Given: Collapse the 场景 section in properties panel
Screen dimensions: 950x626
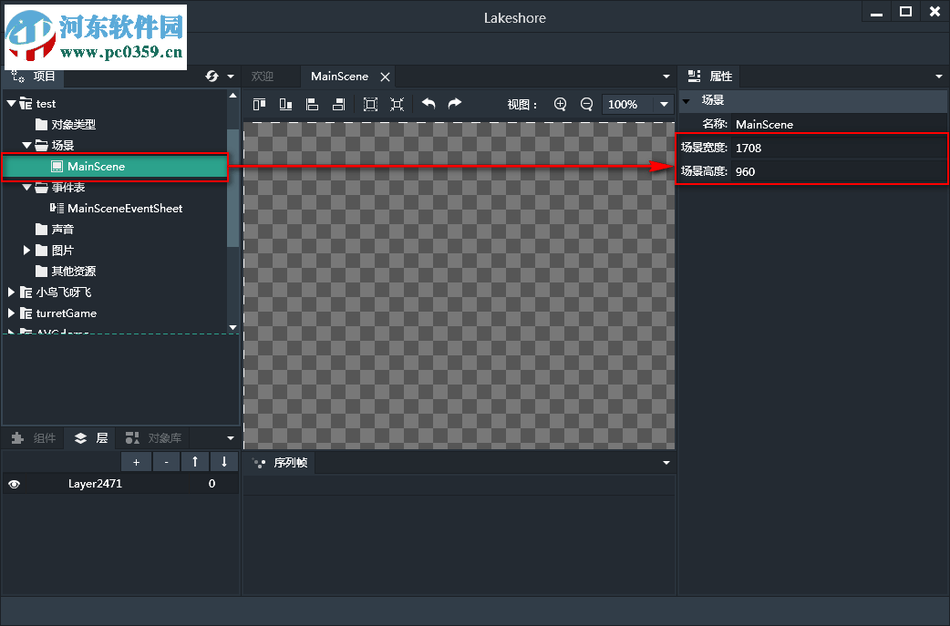Looking at the screenshot, I should click(x=687, y=100).
